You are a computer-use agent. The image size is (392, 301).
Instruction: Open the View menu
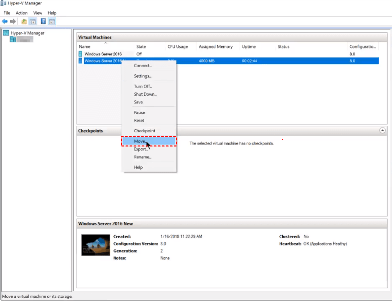(x=38, y=13)
